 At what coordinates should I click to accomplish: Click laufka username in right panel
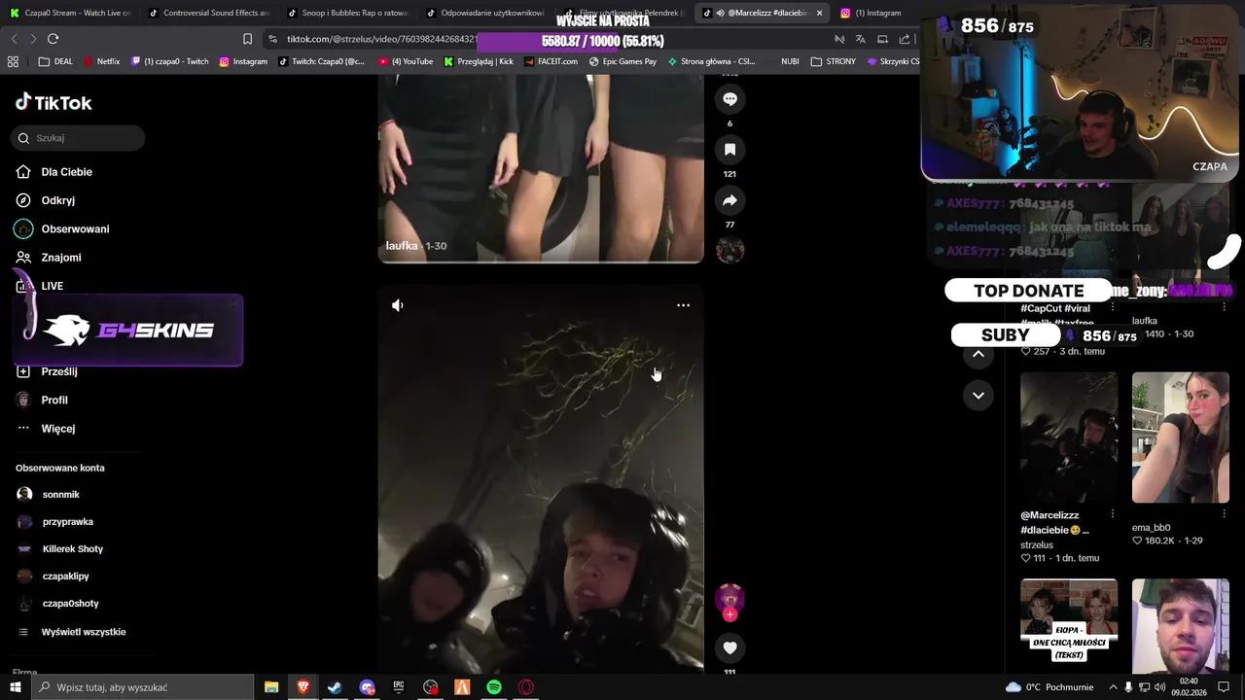(1145, 320)
